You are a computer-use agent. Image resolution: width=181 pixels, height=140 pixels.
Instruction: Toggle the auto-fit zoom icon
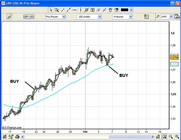tap(164, 137)
